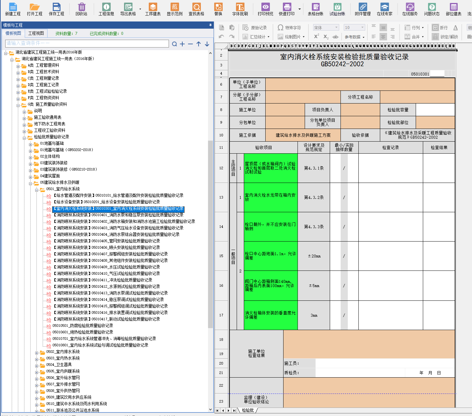Open 在线专家 online expert
Viewport: 472px width, 416px height.
384,9
